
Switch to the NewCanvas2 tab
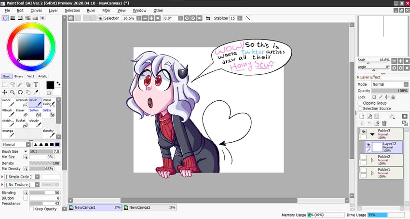(x=150, y=207)
